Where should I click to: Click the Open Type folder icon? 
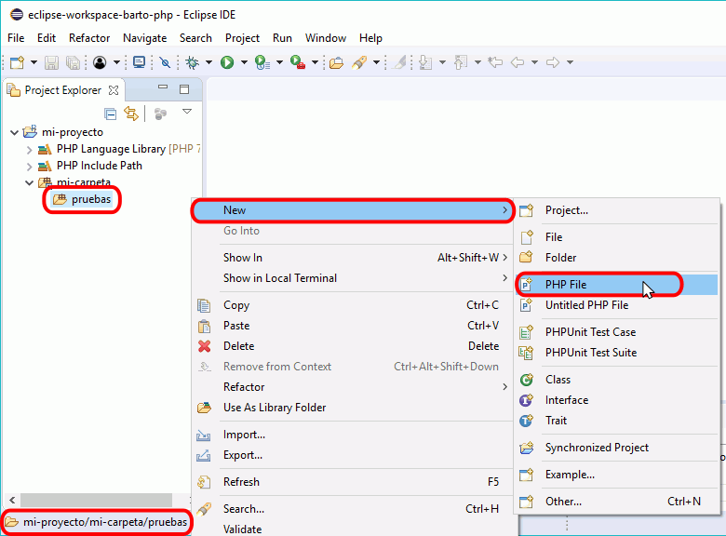click(337, 62)
